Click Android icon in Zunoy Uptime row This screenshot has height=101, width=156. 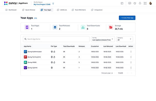coord(52,68)
